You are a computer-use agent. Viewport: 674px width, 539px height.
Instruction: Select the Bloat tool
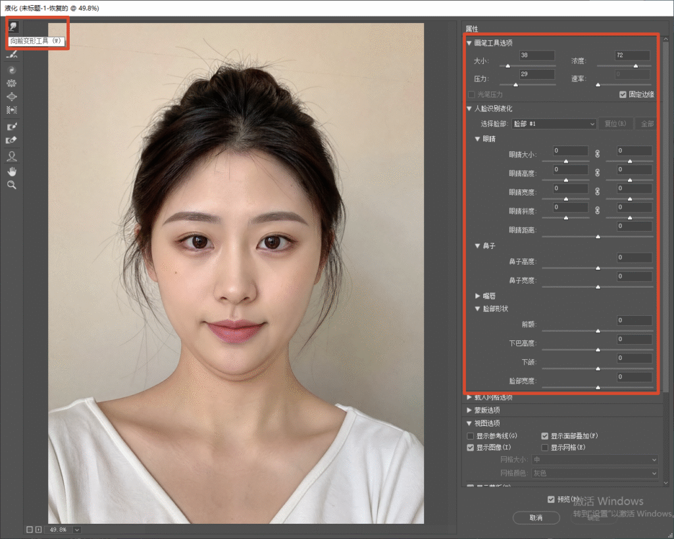click(12, 97)
